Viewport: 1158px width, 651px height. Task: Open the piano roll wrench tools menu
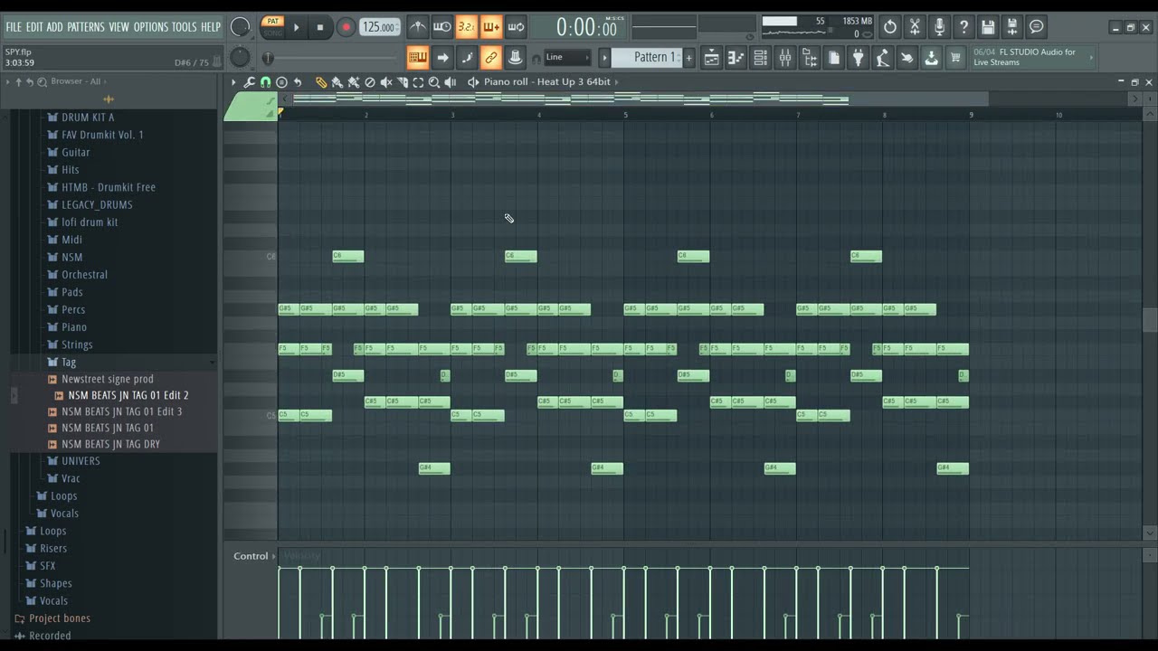point(249,82)
